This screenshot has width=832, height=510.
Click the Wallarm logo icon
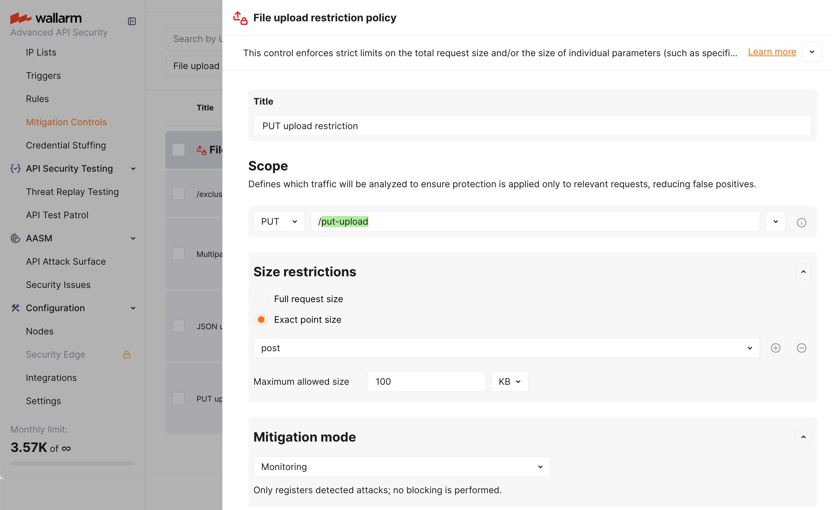21,18
